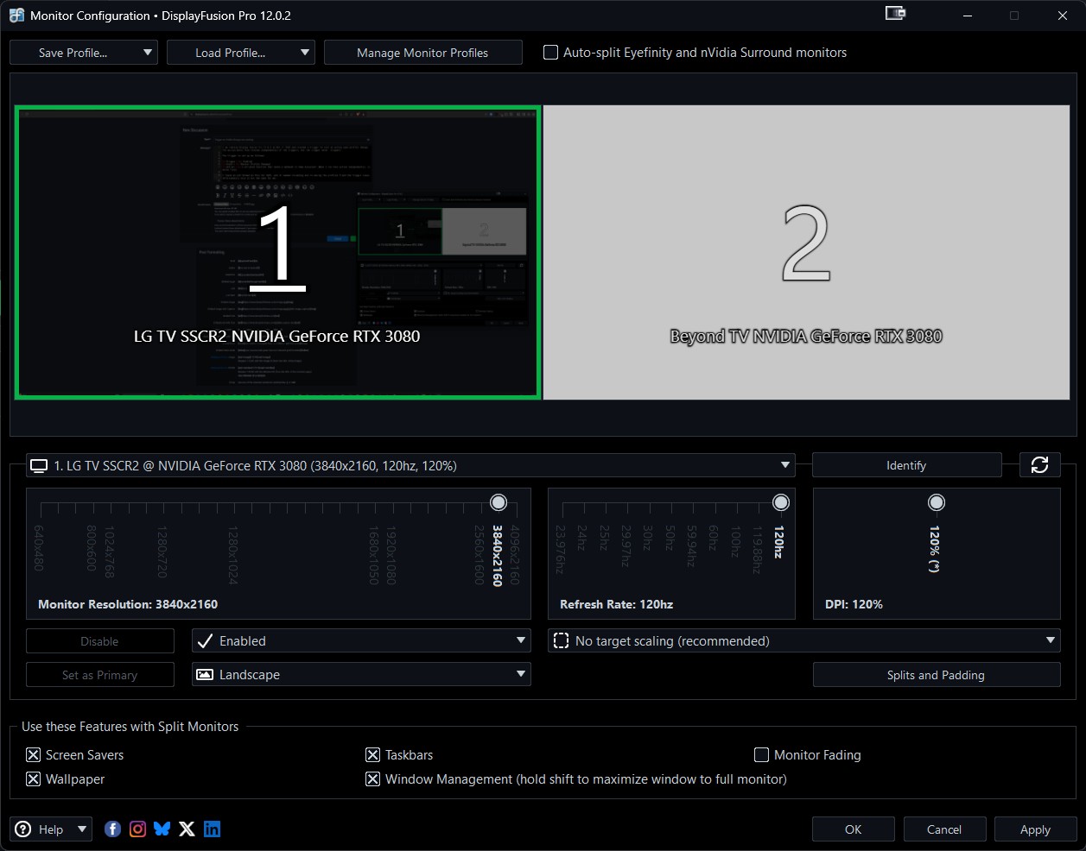Click the refresh monitors icon button
The image size is (1086, 851).
click(x=1039, y=465)
